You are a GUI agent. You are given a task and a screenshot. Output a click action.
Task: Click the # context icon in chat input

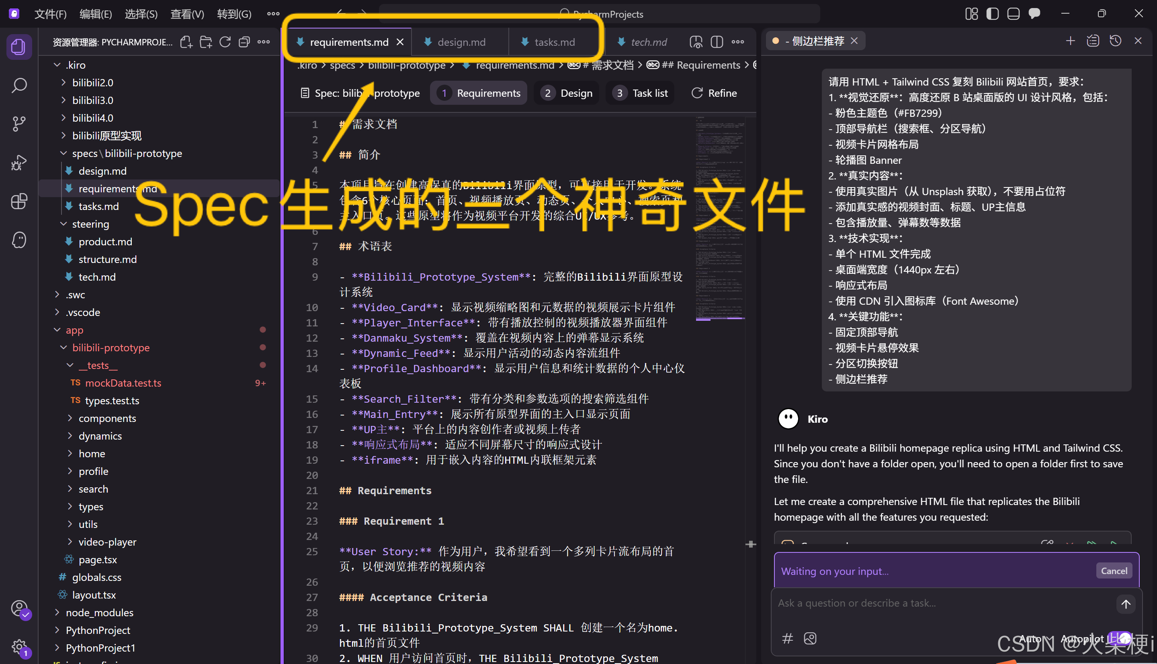787,638
